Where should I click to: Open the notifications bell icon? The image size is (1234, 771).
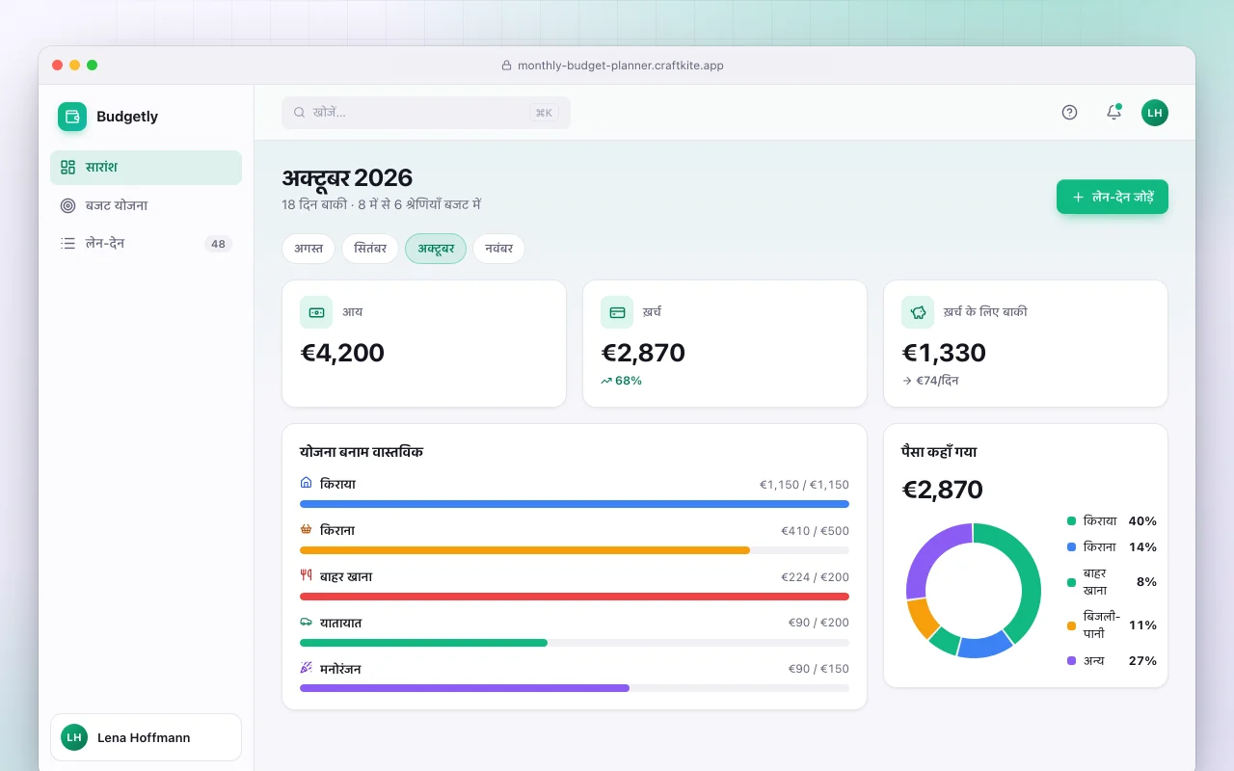[1113, 112]
